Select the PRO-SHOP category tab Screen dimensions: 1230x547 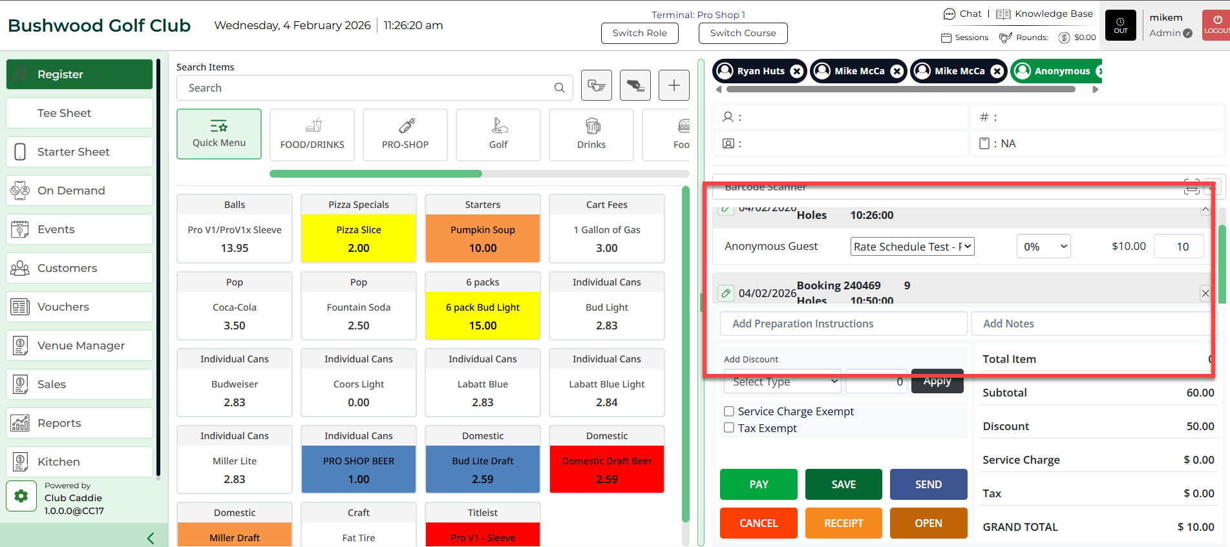click(x=405, y=134)
